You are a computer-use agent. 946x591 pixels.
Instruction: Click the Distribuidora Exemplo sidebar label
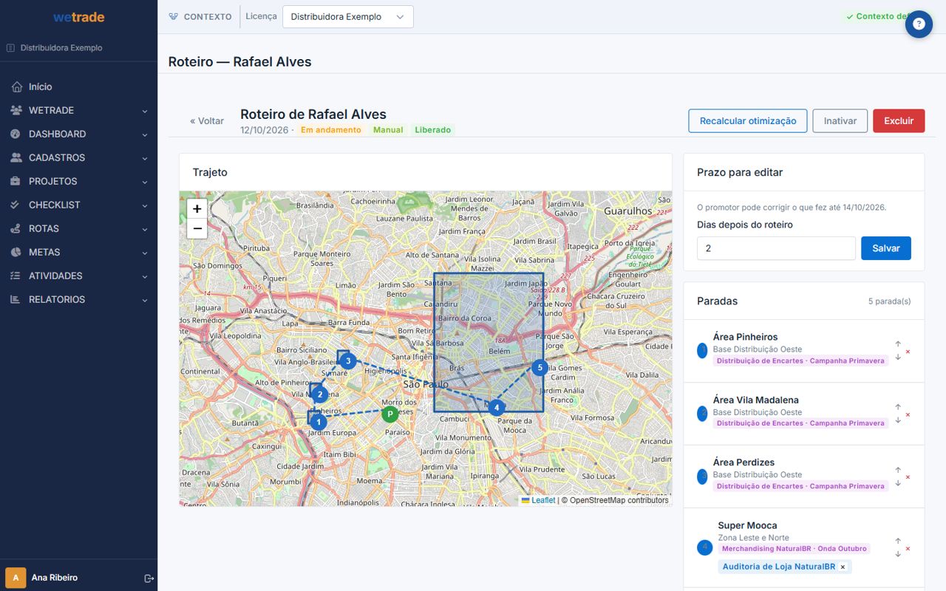[61, 48]
